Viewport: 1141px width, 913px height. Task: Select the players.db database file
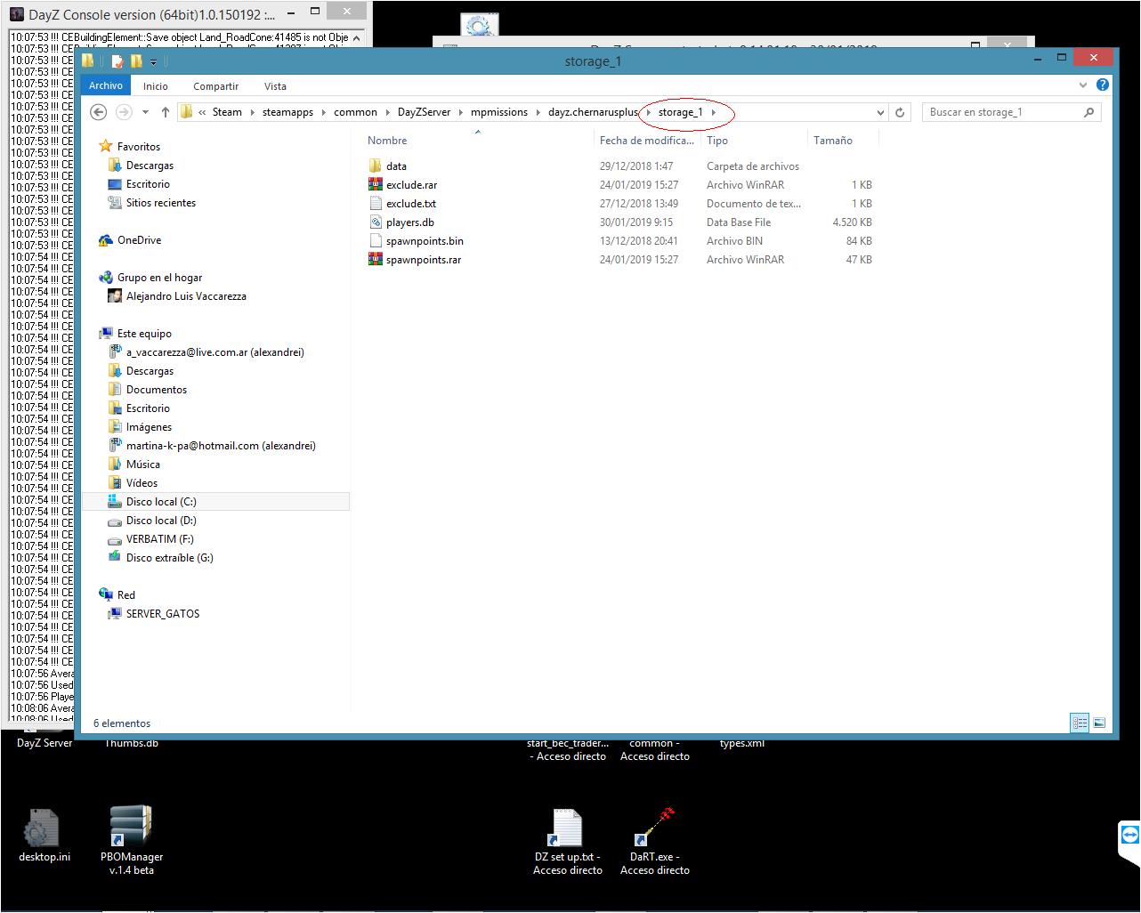409,222
